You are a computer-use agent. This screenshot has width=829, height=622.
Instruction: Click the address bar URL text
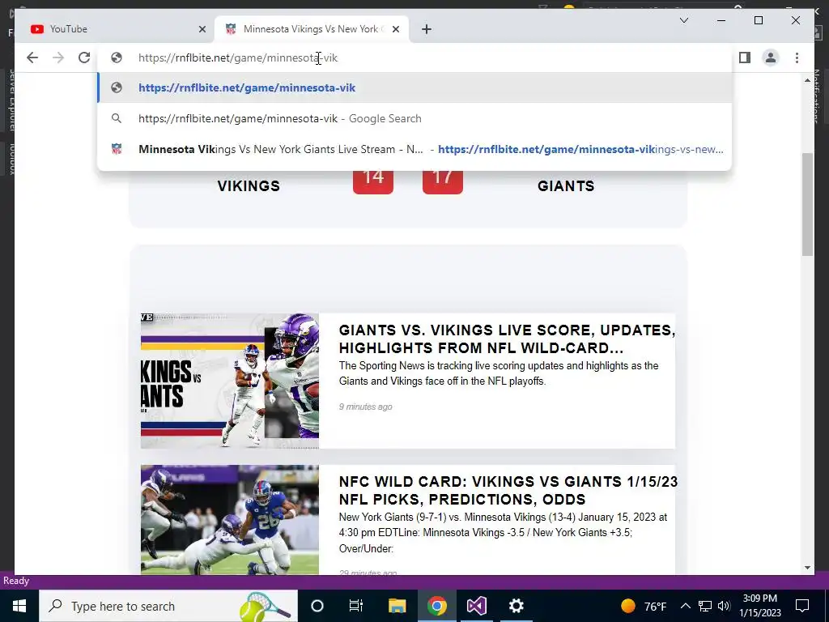click(x=238, y=58)
